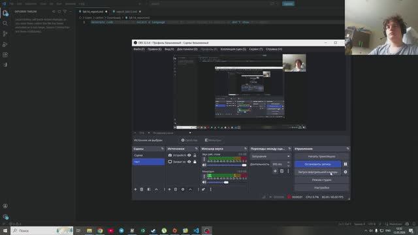Image resolution: width=418 pixels, height=235 pixels.
Task: Open virtual camera settings gear icon
Action: pos(346,172)
